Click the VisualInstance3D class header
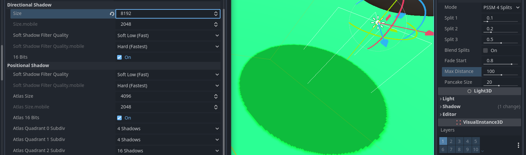This screenshot has width=526, height=155. (480, 122)
